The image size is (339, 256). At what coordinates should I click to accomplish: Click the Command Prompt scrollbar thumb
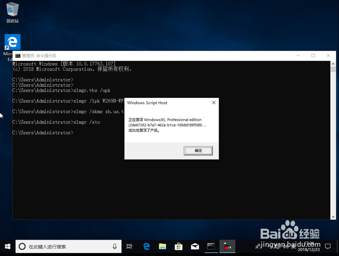(x=333, y=69)
